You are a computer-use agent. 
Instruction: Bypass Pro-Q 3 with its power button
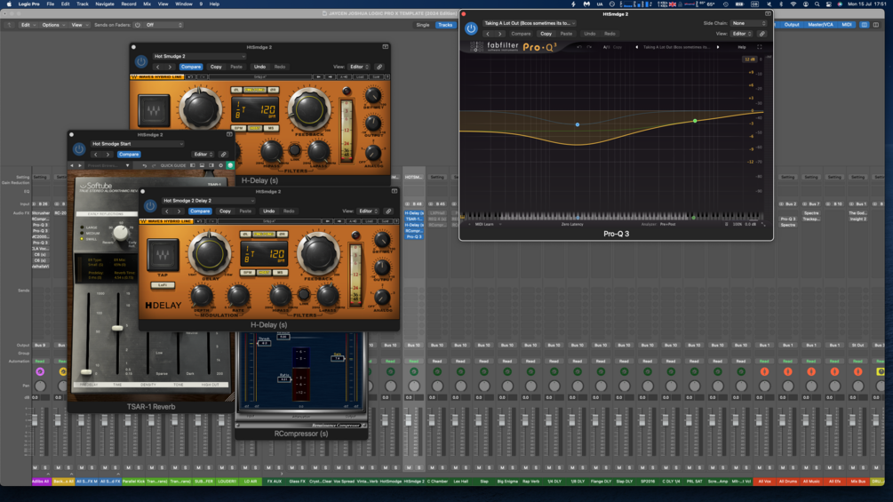click(x=471, y=28)
